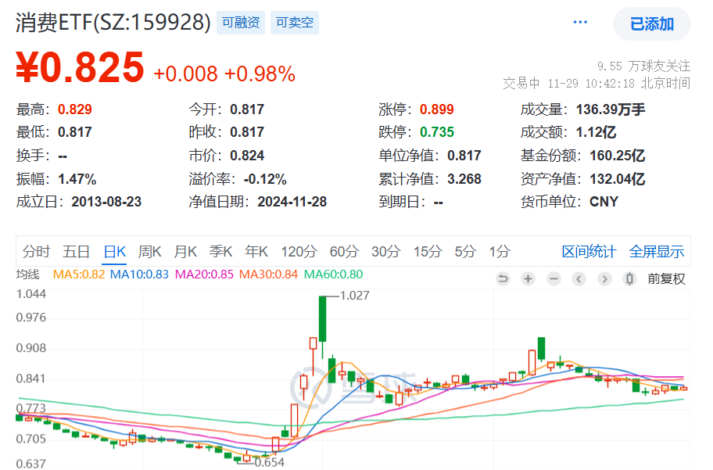This screenshot has height=470, width=713.
Task: Open the three-dot more options menu
Action: 580,23
